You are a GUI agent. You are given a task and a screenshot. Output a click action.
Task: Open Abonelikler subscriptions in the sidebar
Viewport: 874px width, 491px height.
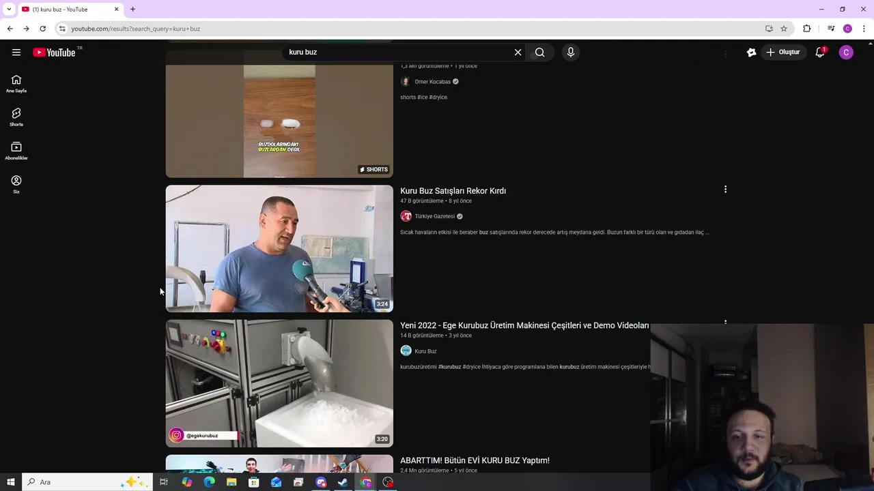(x=16, y=151)
